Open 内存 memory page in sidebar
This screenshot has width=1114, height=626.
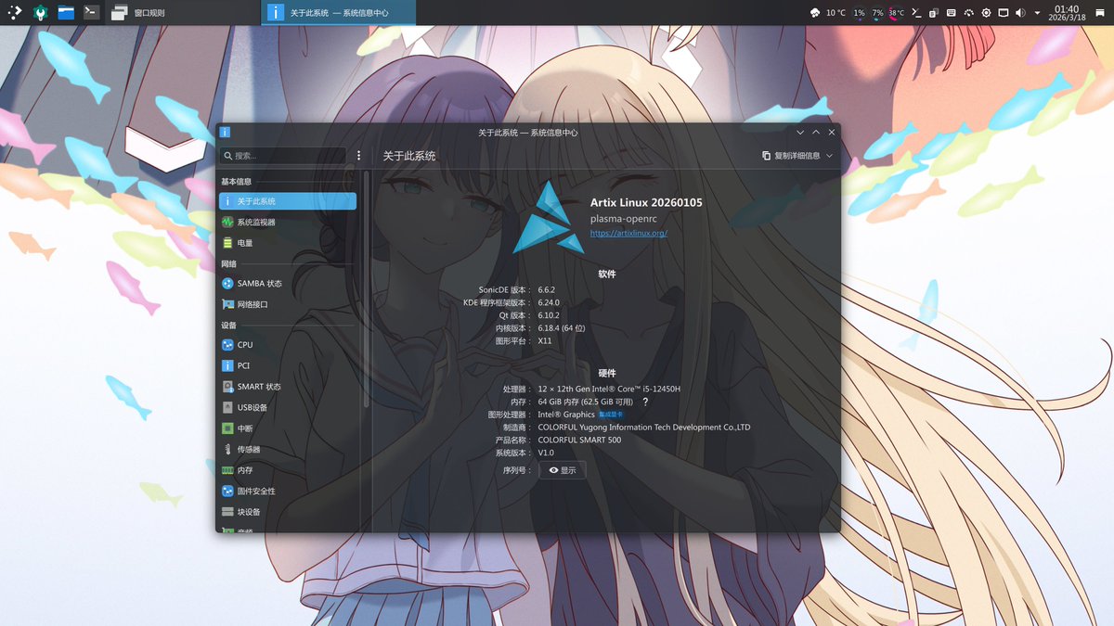tap(288, 470)
